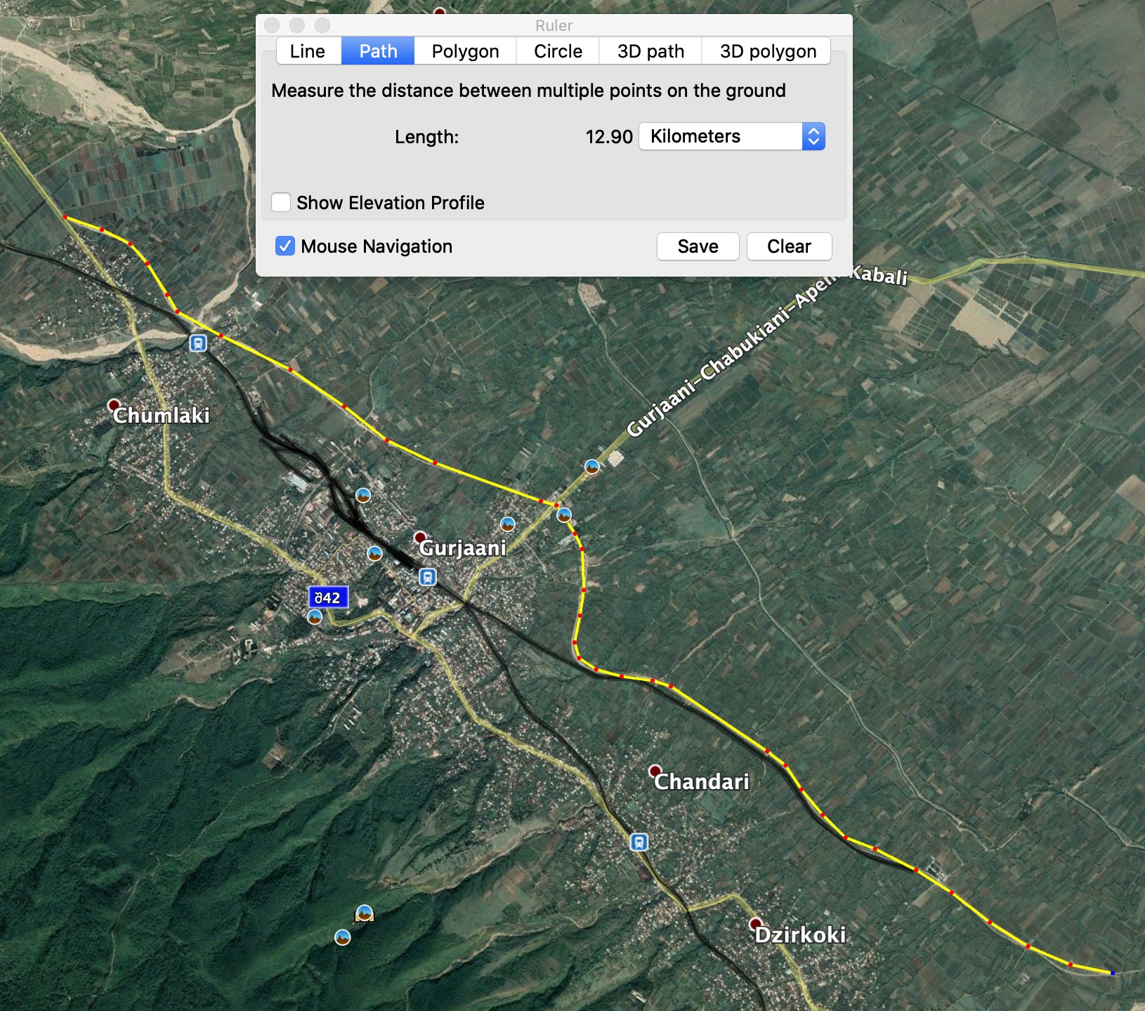Viewport: 1145px width, 1011px height.
Task: Click the Gurjaani place marker dot
Action: tap(420, 538)
